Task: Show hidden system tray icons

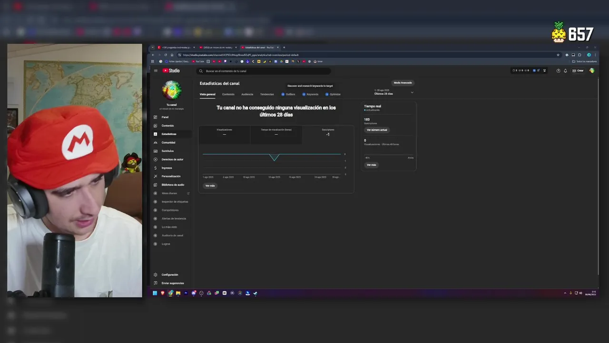Action: tap(565, 293)
